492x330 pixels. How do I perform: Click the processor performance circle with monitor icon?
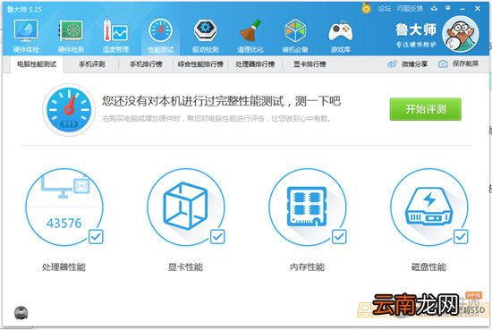(x=64, y=207)
